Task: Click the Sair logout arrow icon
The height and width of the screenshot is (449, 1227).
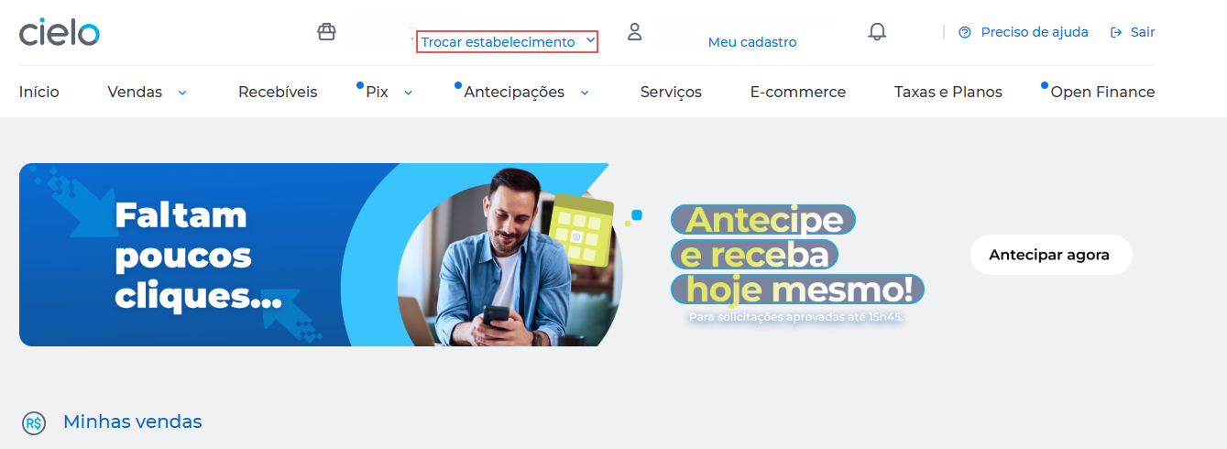Action: click(1116, 32)
